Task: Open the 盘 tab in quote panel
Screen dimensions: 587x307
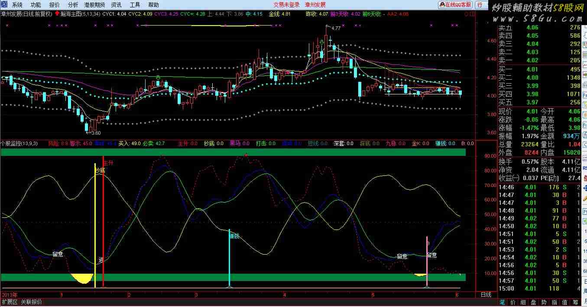Action: (x=533, y=302)
